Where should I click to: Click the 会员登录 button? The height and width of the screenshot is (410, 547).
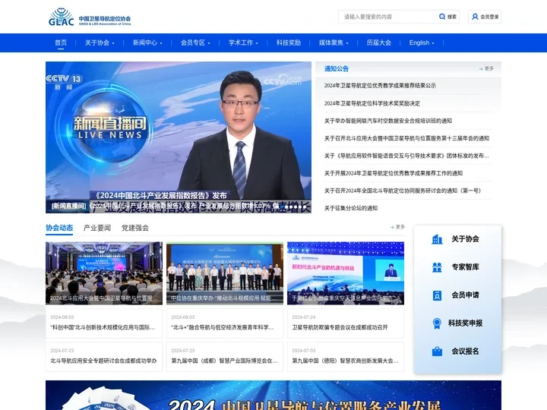[485, 17]
